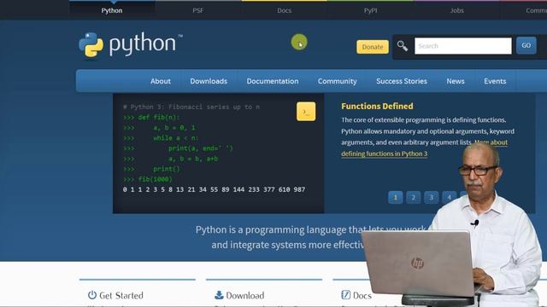The width and height of the screenshot is (547, 307).
Task: Click the Fibonacci output number line
Action: pyautogui.click(x=214, y=189)
